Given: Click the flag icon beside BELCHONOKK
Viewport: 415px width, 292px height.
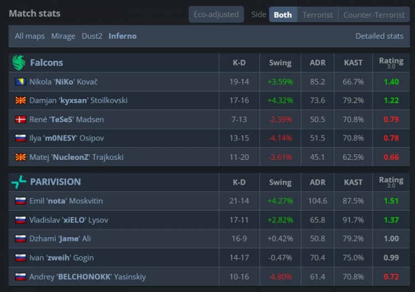Looking at the screenshot, I should (x=20, y=277).
